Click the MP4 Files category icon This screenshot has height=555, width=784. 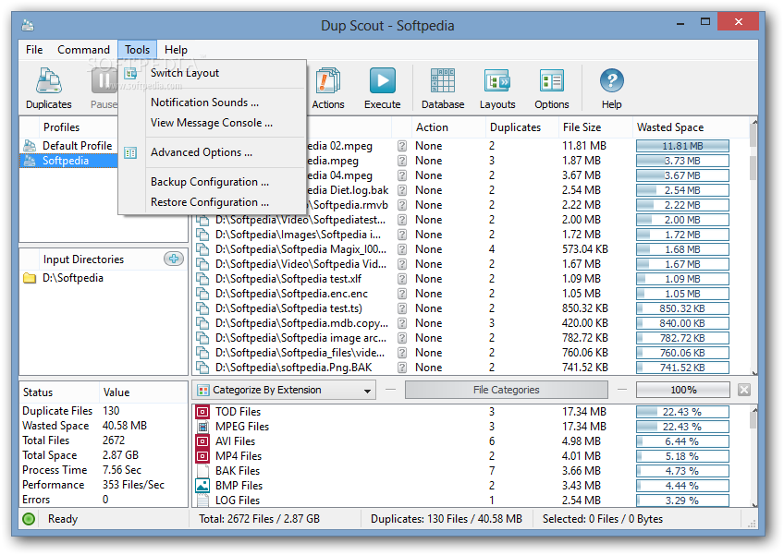202,456
